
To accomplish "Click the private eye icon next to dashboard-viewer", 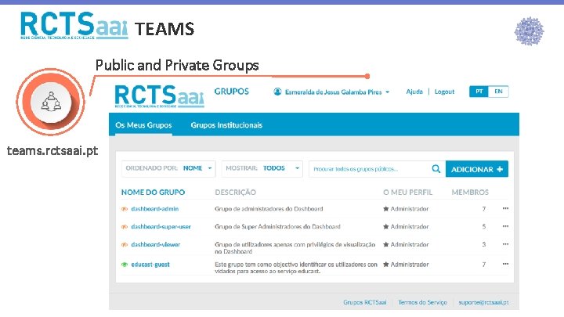I will 125,244.
